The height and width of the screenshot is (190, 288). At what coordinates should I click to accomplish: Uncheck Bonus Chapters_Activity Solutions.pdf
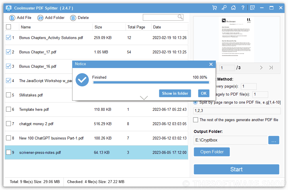coord(8,38)
